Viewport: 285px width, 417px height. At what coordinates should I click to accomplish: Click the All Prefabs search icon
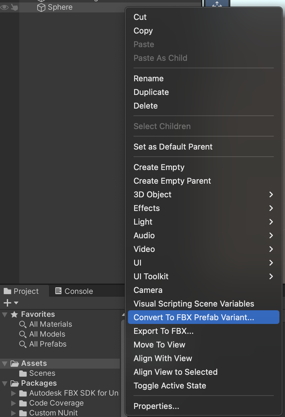click(22, 344)
